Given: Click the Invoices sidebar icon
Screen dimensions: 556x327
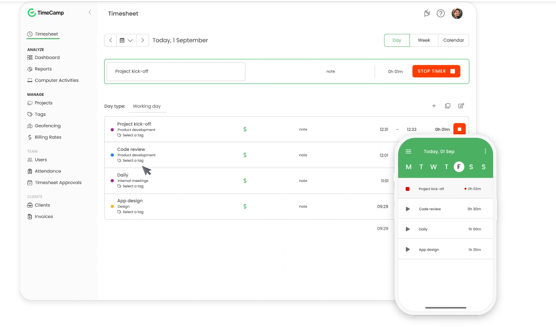Looking at the screenshot, I should coord(30,216).
